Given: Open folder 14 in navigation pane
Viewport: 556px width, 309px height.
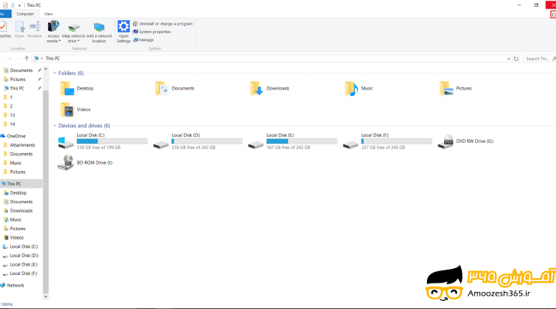Looking at the screenshot, I should pyautogui.click(x=12, y=124).
